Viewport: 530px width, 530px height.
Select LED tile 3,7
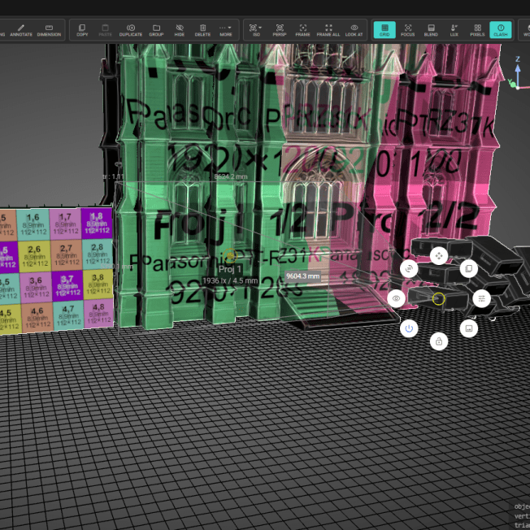tap(67, 285)
